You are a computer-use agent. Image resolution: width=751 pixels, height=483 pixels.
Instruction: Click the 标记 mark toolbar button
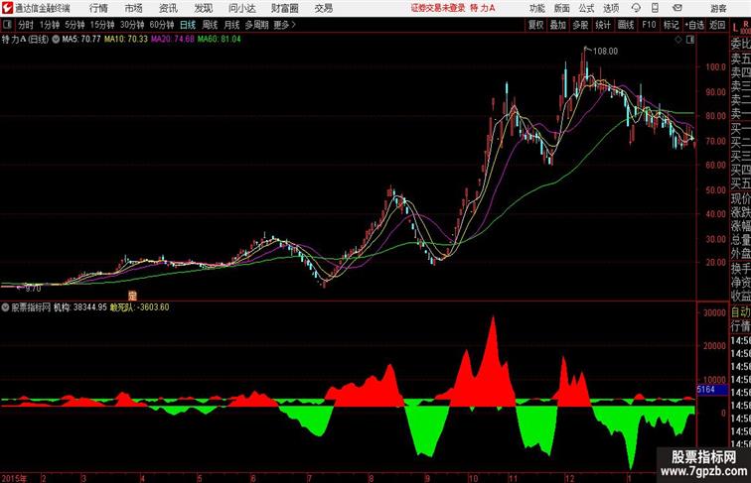pyautogui.click(x=671, y=25)
